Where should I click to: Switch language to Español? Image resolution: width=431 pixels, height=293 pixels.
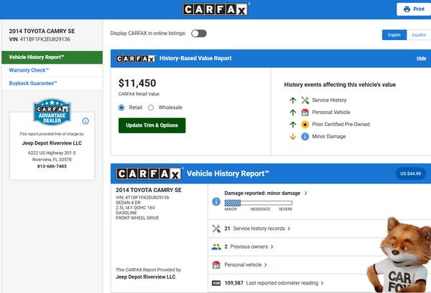pos(417,34)
